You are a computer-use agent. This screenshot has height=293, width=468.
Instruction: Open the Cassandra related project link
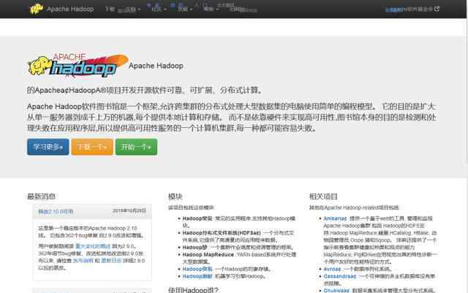tap(340, 276)
